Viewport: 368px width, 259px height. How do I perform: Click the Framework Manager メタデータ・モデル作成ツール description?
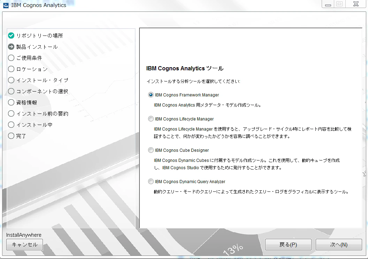(208, 105)
